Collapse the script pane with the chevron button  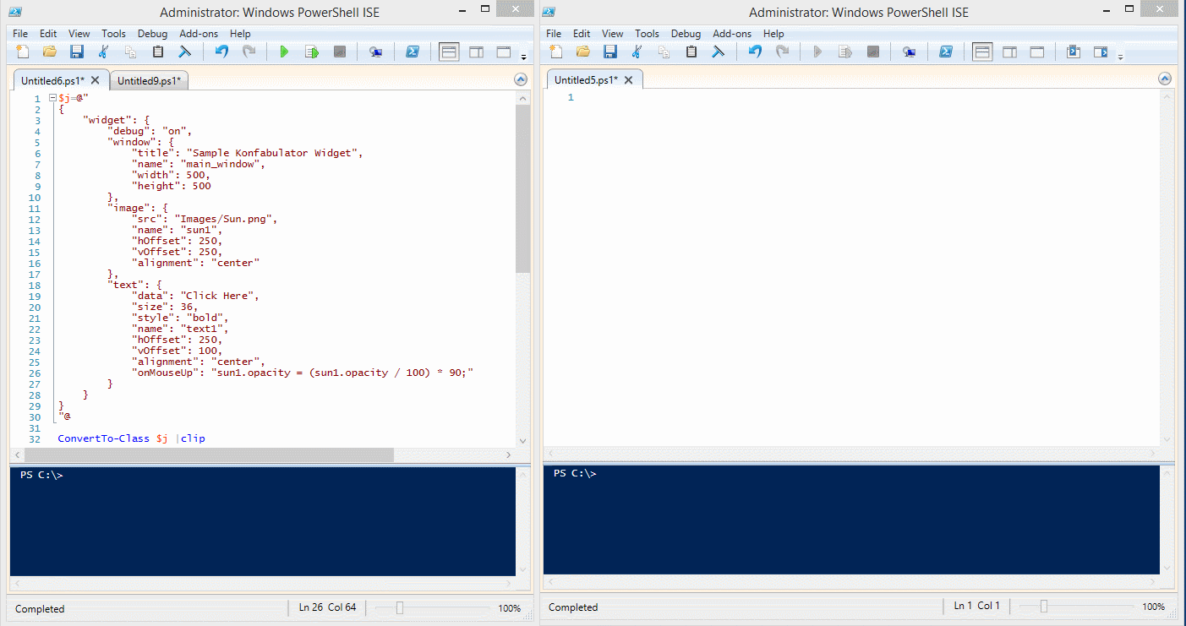(520, 79)
